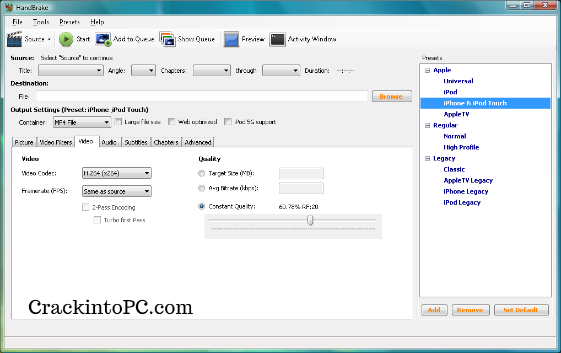Open the File menu

(x=17, y=22)
